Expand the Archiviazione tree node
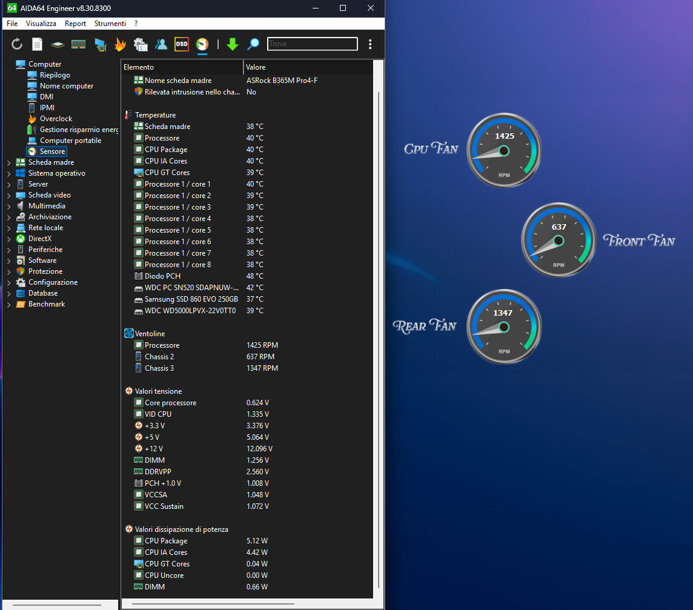Image resolution: width=693 pixels, height=610 pixels. [x=9, y=217]
